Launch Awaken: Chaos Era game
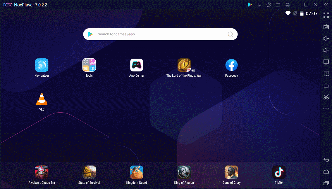This screenshot has width=332, height=189. point(42,172)
